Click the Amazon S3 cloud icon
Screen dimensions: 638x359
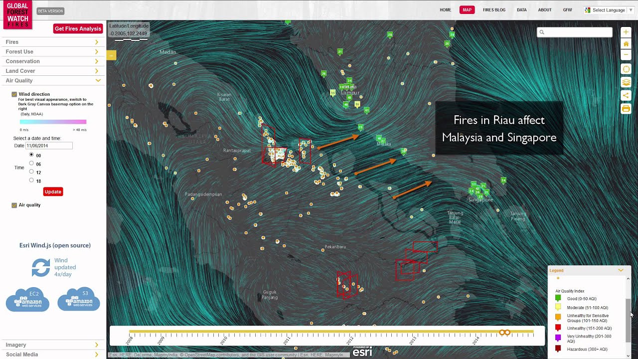pyautogui.click(x=79, y=299)
